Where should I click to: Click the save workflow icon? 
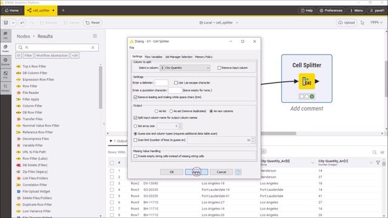(6, 23)
